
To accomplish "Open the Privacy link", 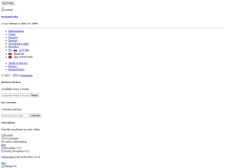I will (x=13, y=66).
